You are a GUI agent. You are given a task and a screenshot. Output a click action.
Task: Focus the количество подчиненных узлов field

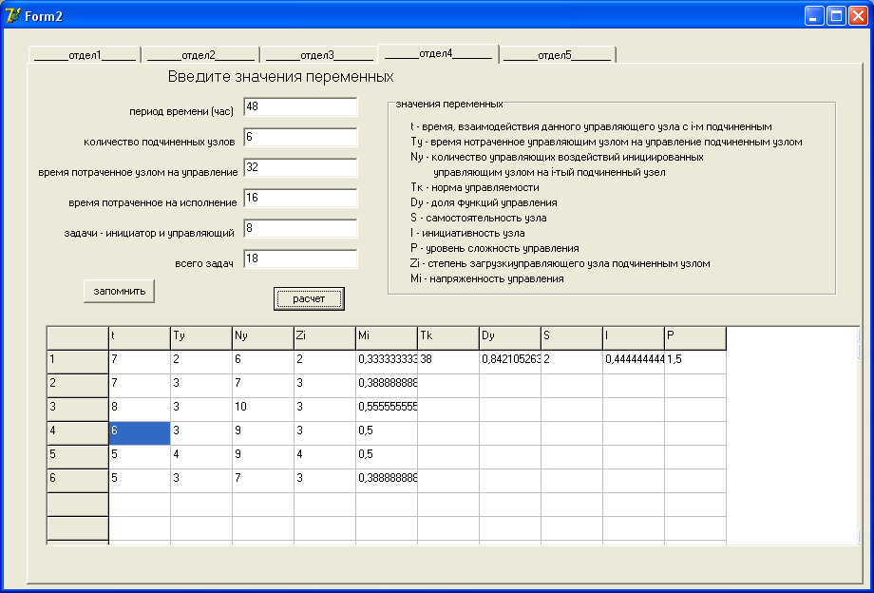point(300,138)
